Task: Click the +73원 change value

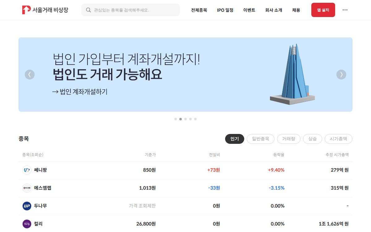Action: pos(214,170)
